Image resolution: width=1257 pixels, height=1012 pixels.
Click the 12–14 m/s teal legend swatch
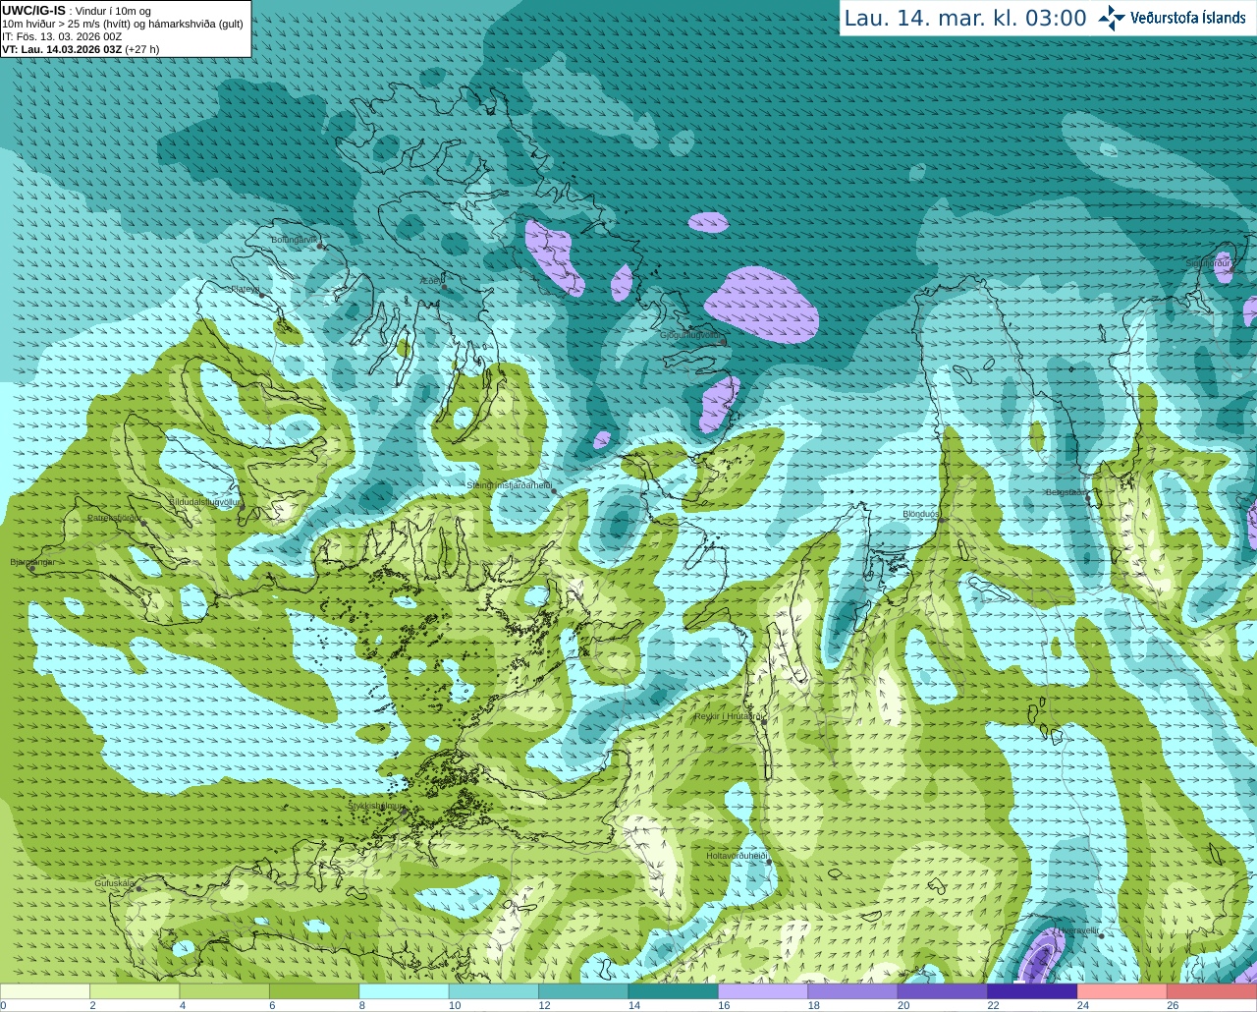pyautogui.click(x=583, y=991)
